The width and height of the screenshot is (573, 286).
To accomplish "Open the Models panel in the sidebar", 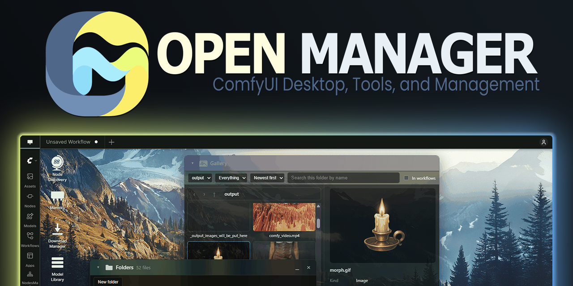I will tap(30, 220).
